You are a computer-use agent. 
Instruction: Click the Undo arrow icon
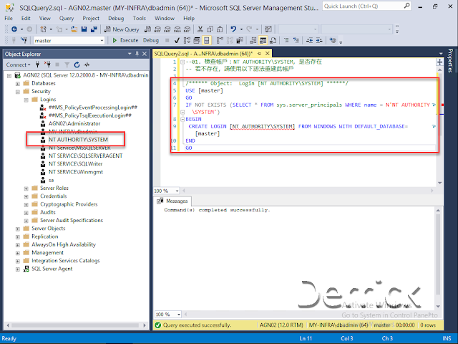[233, 29]
